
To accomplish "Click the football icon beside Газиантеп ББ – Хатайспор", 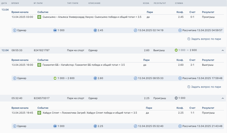I will 39,65.
